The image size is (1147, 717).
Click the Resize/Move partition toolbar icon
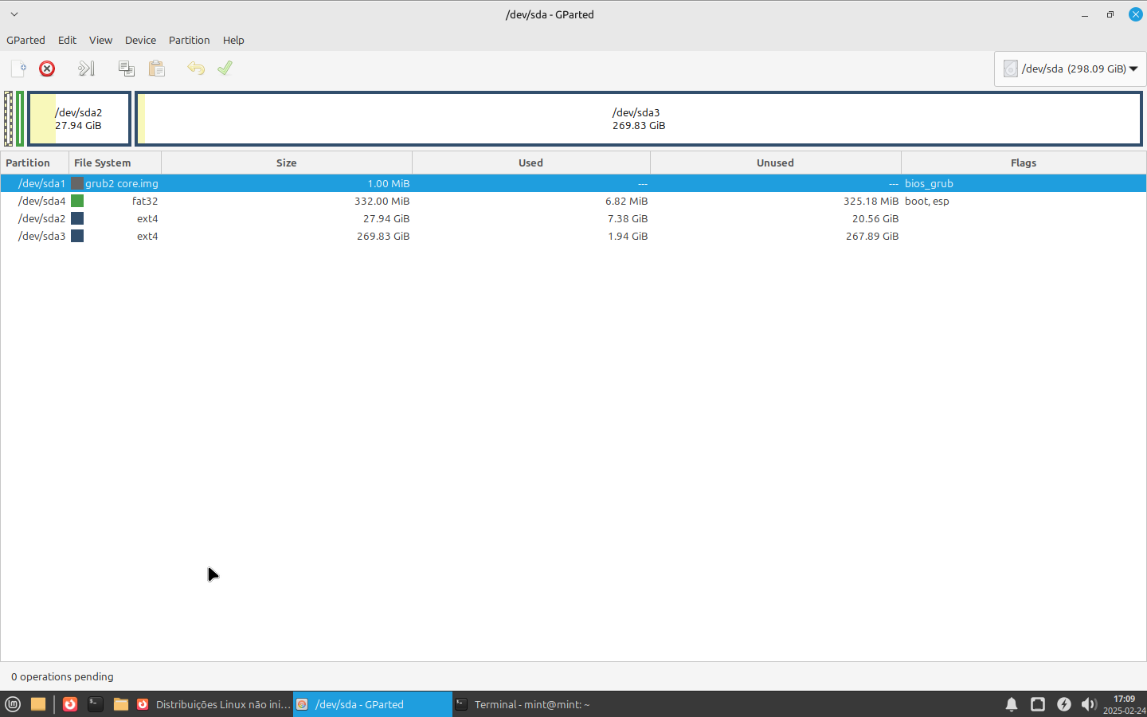tap(86, 69)
